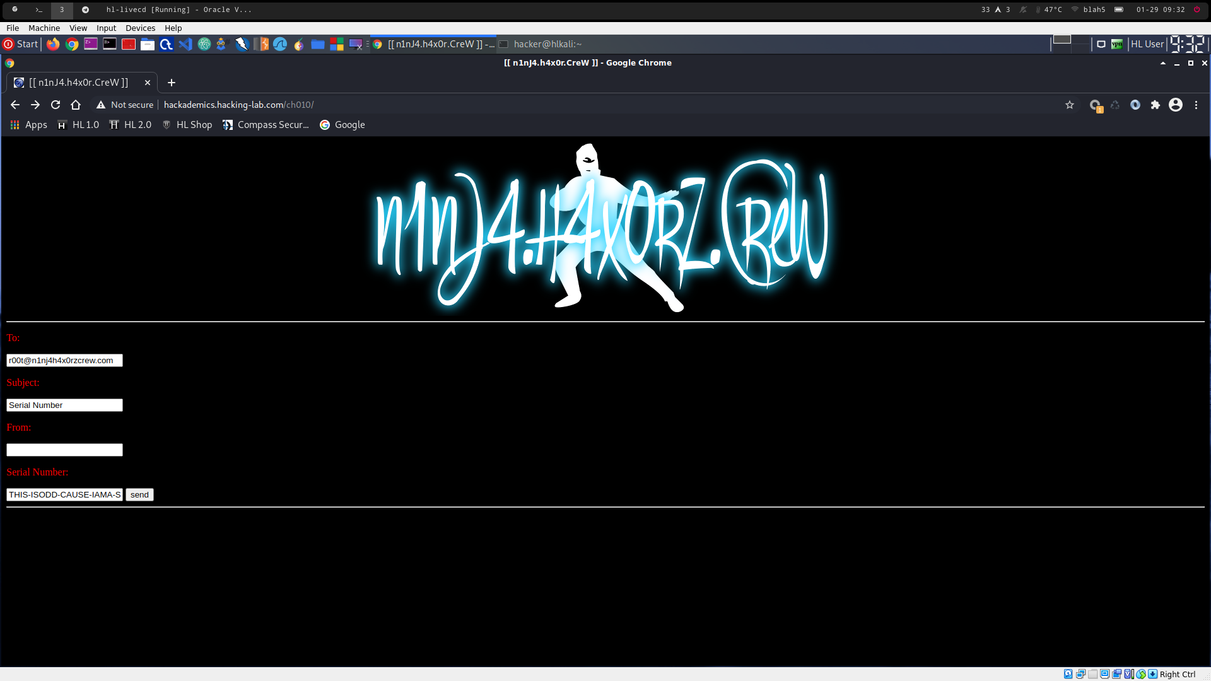1211x681 pixels.
Task: Click the Serial Number value field
Action: 64,494
